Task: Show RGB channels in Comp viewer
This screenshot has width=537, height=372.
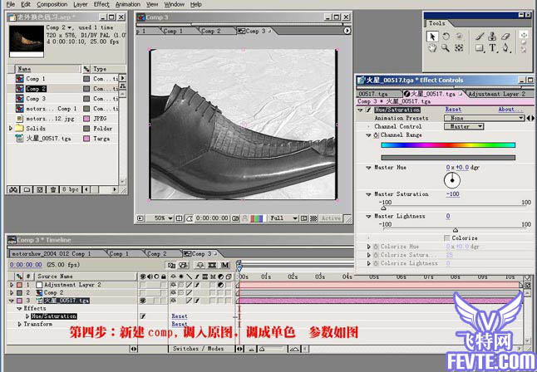Action: click(x=257, y=218)
